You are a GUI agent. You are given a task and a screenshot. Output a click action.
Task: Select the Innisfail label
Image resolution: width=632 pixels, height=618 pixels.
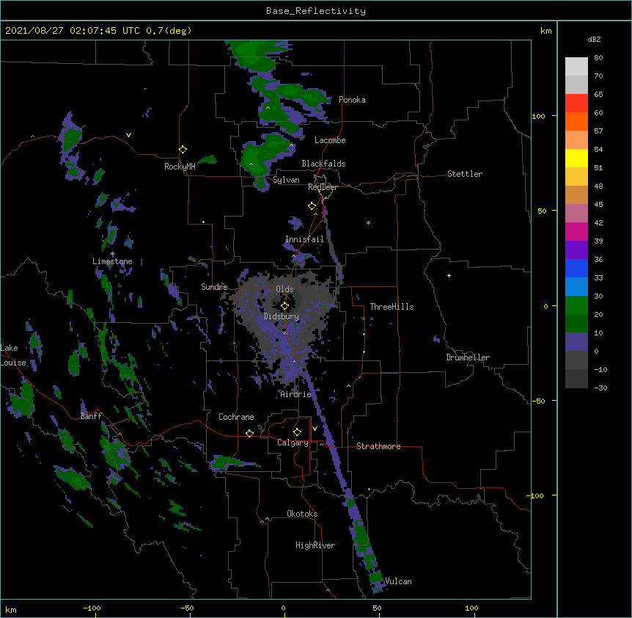coord(304,239)
